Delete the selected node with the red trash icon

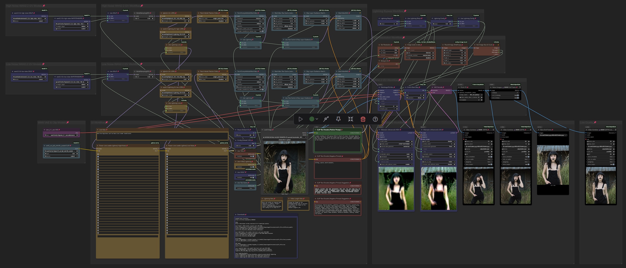pos(363,119)
